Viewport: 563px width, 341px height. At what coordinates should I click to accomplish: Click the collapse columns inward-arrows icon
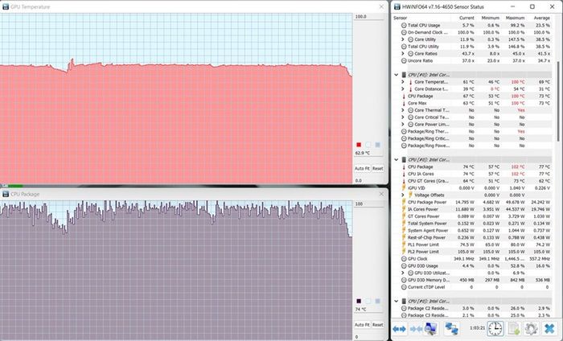(x=416, y=328)
